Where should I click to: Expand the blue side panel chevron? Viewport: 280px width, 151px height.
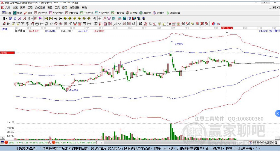pos(278,113)
